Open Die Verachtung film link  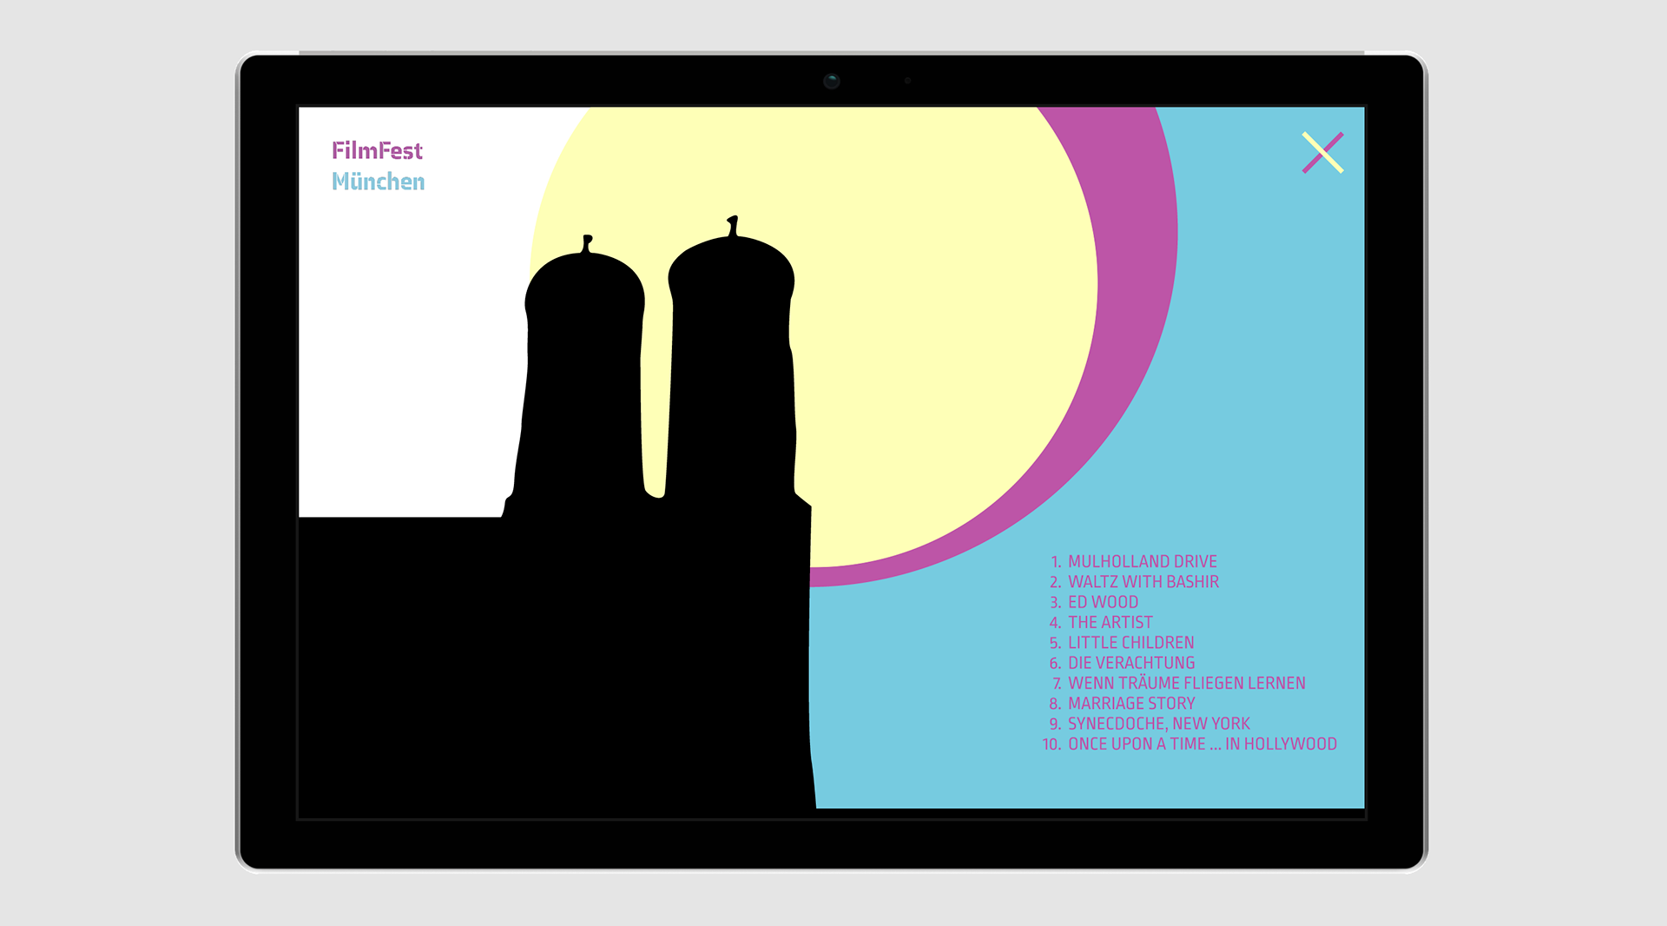click(1130, 663)
